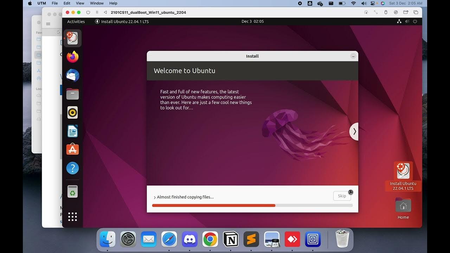The height and width of the screenshot is (253, 450).
Task: Click the UTM resize display icon
Action: [376, 12]
